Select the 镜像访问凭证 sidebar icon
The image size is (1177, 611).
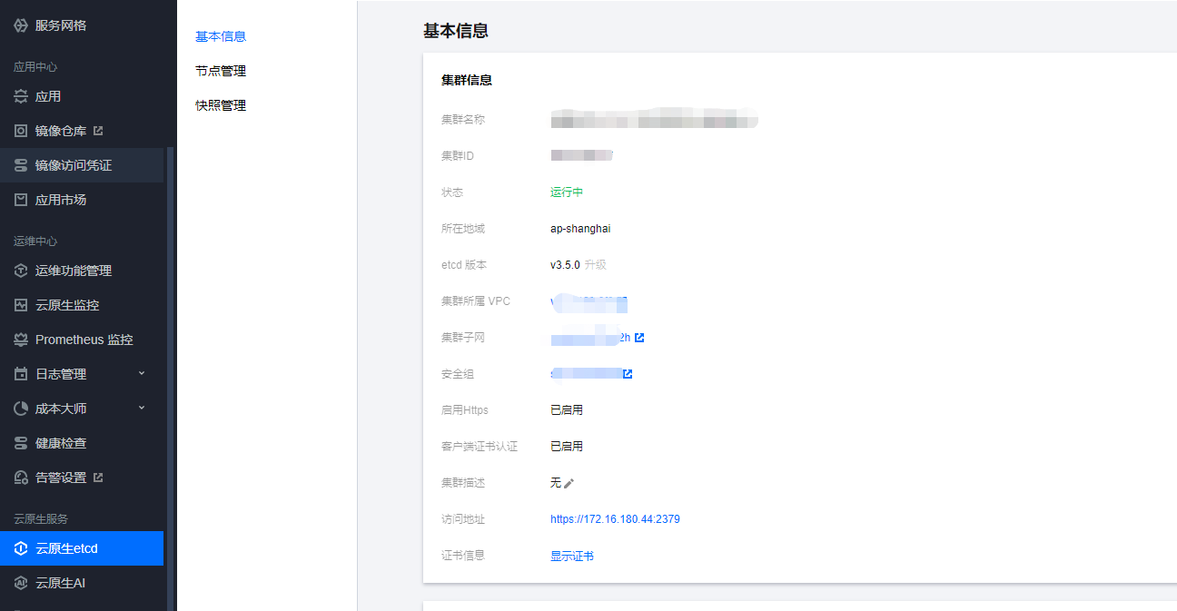click(21, 165)
